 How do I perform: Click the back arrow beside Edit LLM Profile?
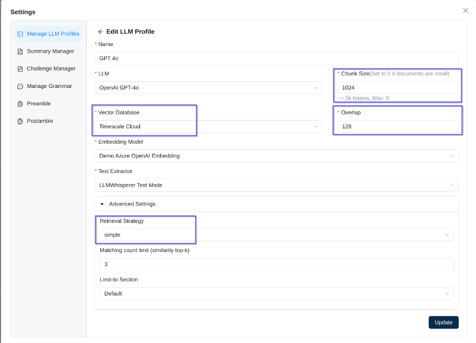(x=101, y=32)
